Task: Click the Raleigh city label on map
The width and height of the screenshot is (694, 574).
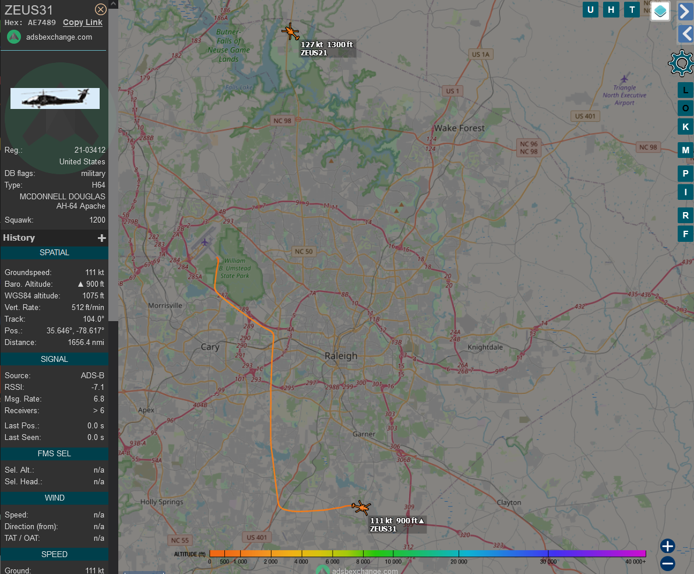Action: point(341,356)
